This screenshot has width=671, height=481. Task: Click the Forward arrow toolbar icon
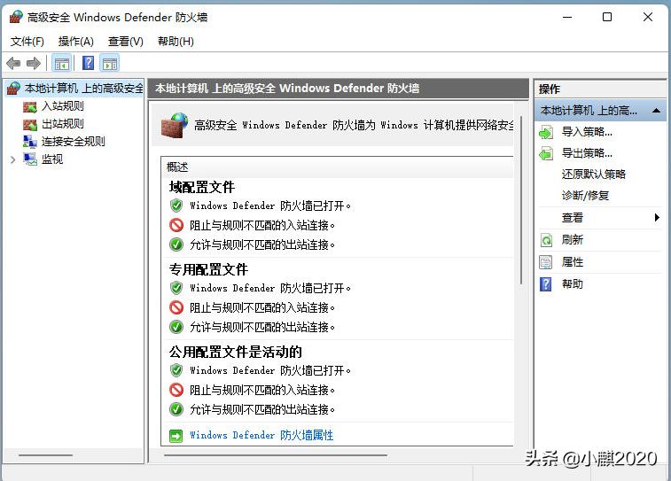coord(34,64)
